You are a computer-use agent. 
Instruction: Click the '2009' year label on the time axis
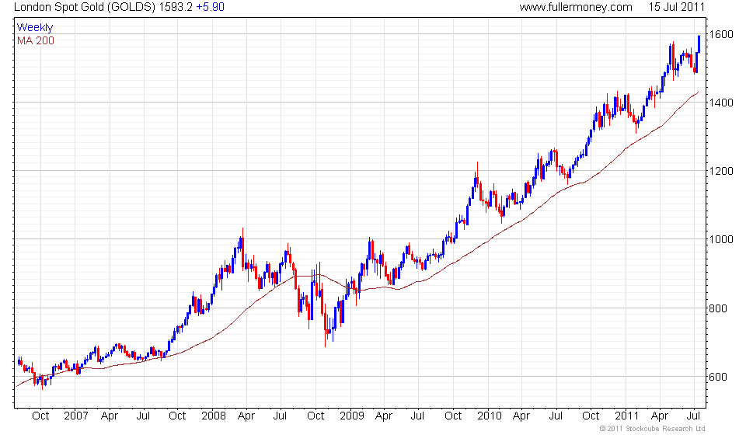coord(351,416)
